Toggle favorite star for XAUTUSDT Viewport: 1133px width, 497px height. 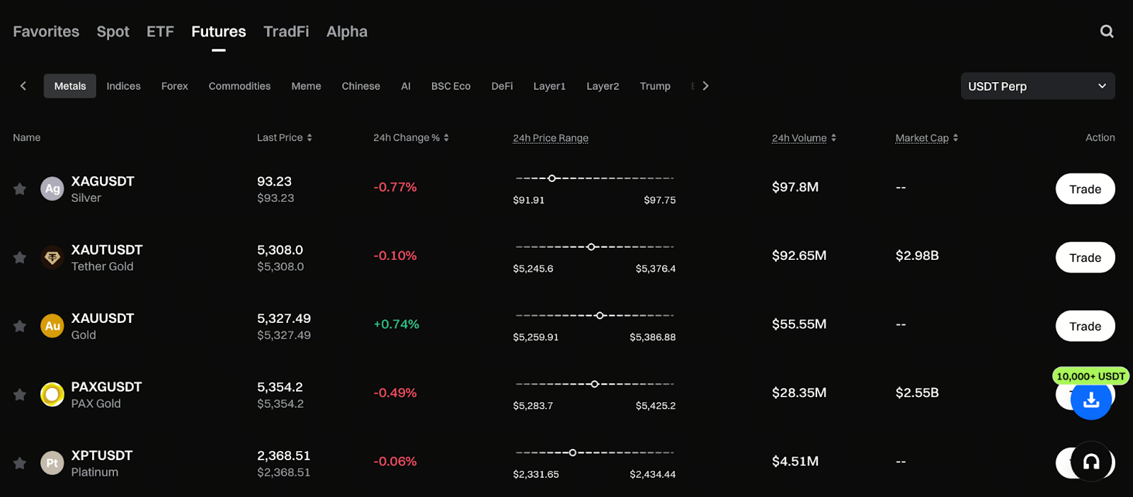coord(20,258)
